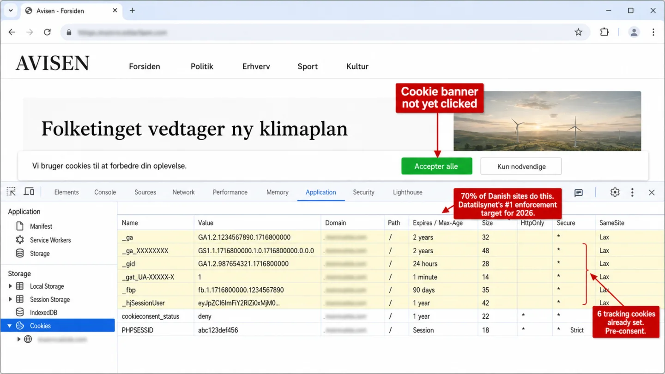Select Storage under the Application section
Screen dimensions: 665x374
(x=40, y=254)
